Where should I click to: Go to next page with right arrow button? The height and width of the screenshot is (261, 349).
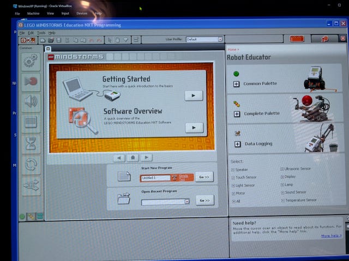[x=147, y=158]
